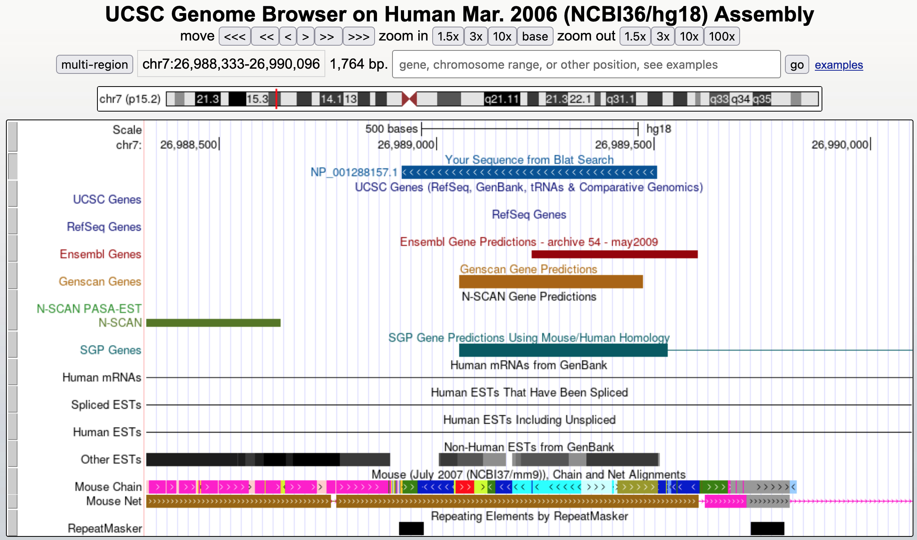The height and width of the screenshot is (540, 917).
Task: Click the 500 bases scale bar
Action: click(530, 129)
